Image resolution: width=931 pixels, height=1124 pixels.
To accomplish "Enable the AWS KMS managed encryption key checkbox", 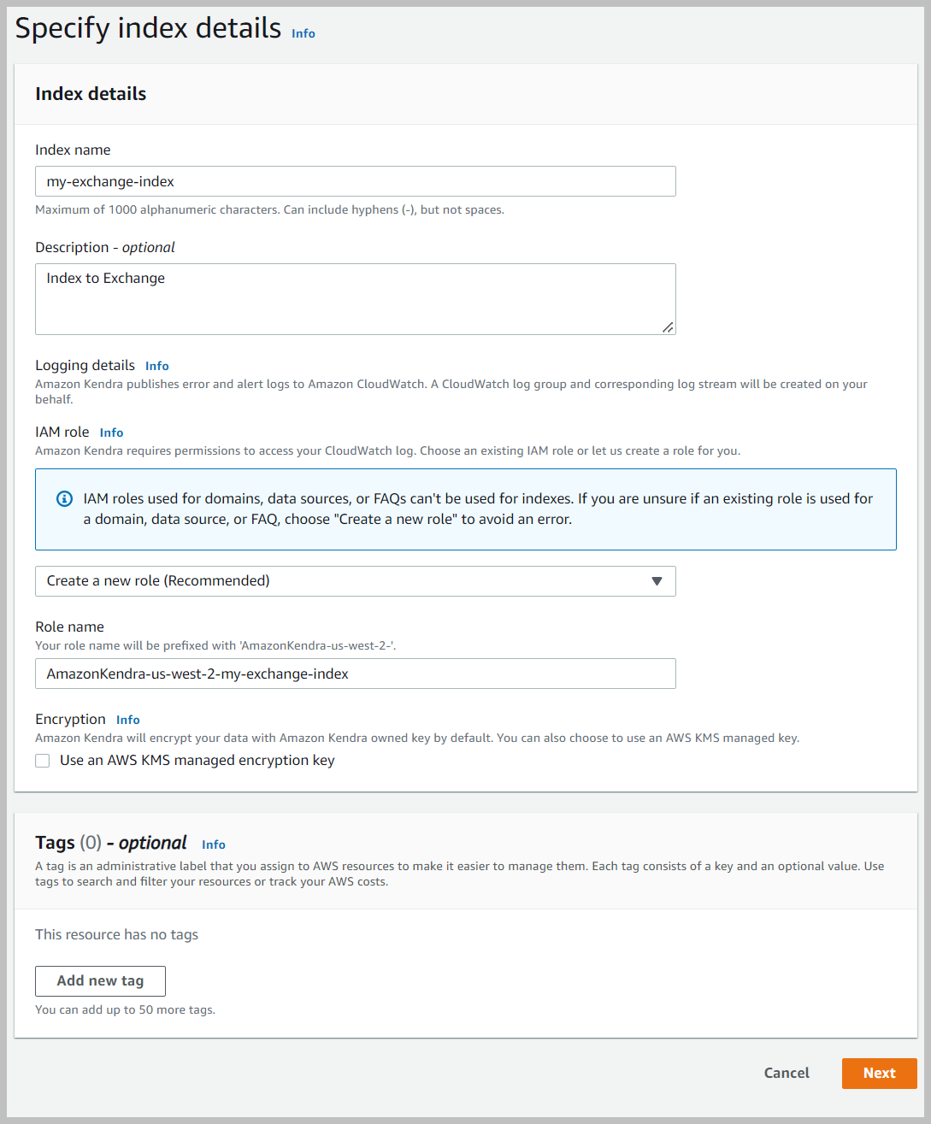I will pyautogui.click(x=43, y=761).
